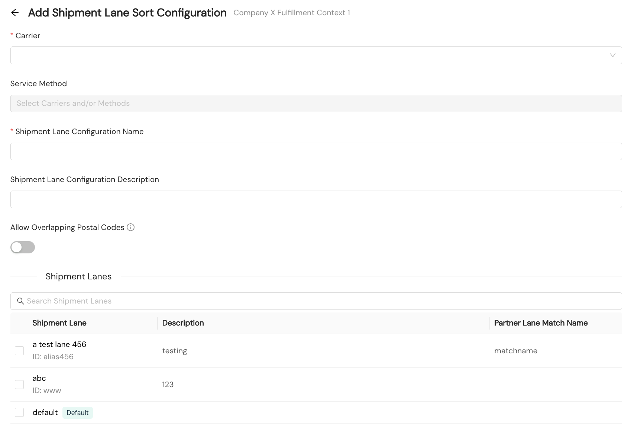Select the abc shipment lane checkbox
This screenshot has height=428, width=631.
click(19, 385)
